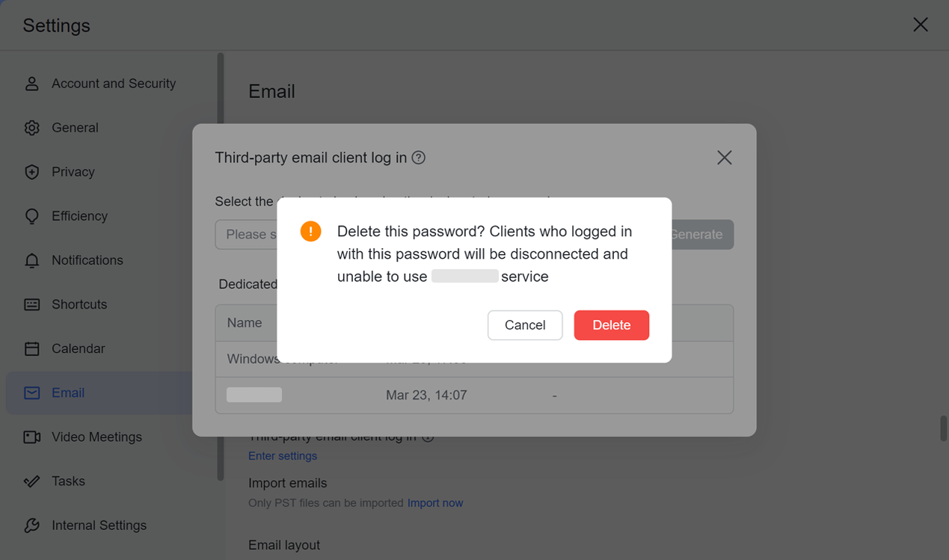Screen dimensions: 949x560
Task: Click the Privacy shield icon
Action: pos(31,172)
